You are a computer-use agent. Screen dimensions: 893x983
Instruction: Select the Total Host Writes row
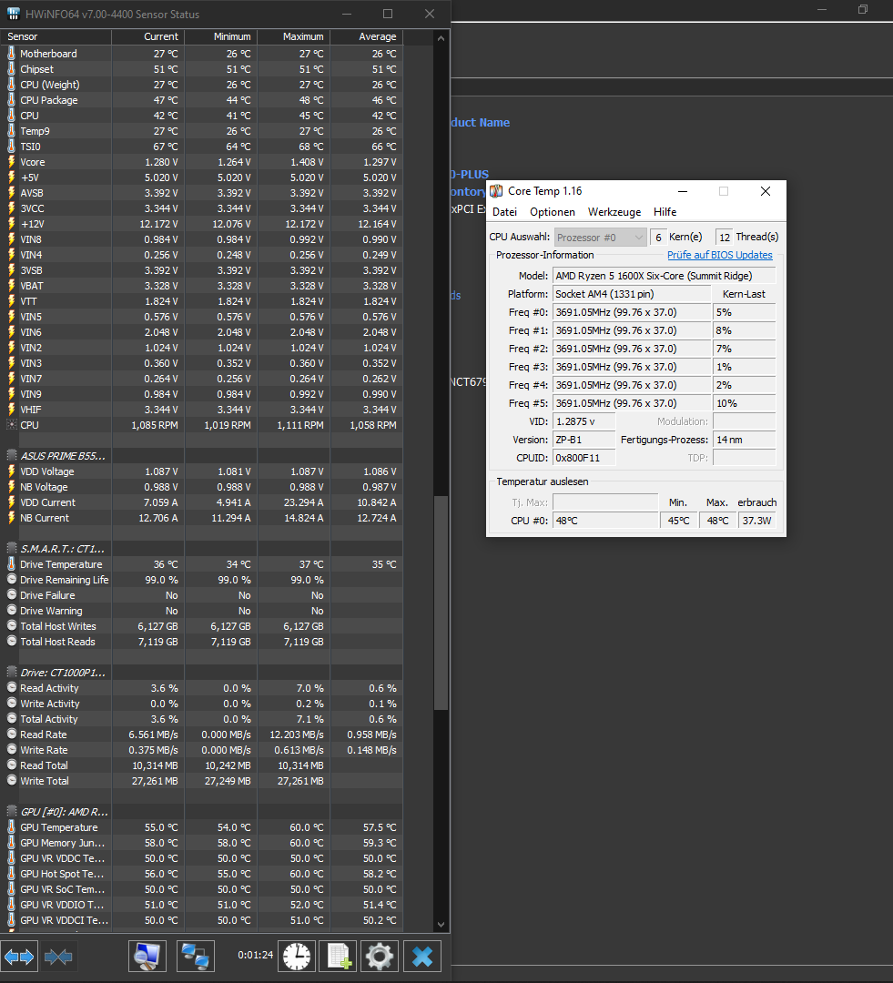[201, 626]
